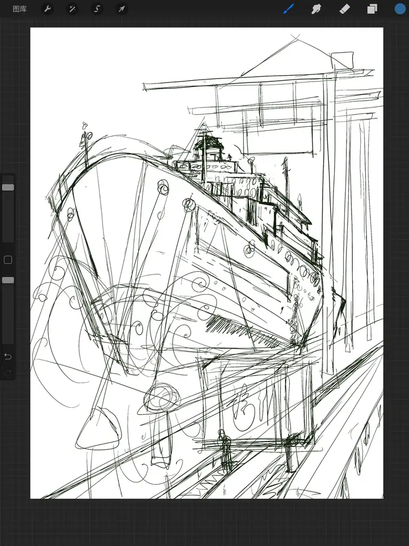Open the Actions wrench menu
This screenshot has height=546, width=409.
[47, 9]
